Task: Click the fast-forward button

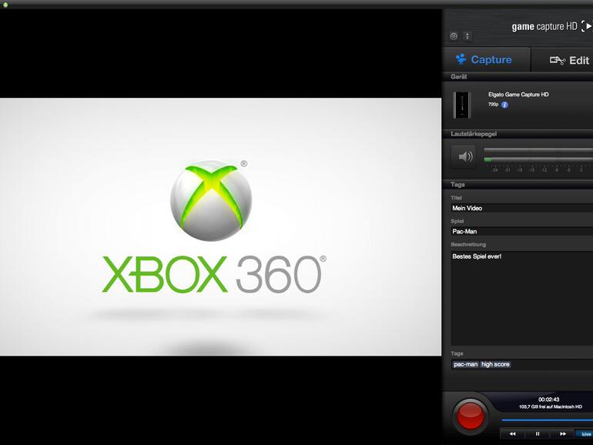Action: click(562, 433)
